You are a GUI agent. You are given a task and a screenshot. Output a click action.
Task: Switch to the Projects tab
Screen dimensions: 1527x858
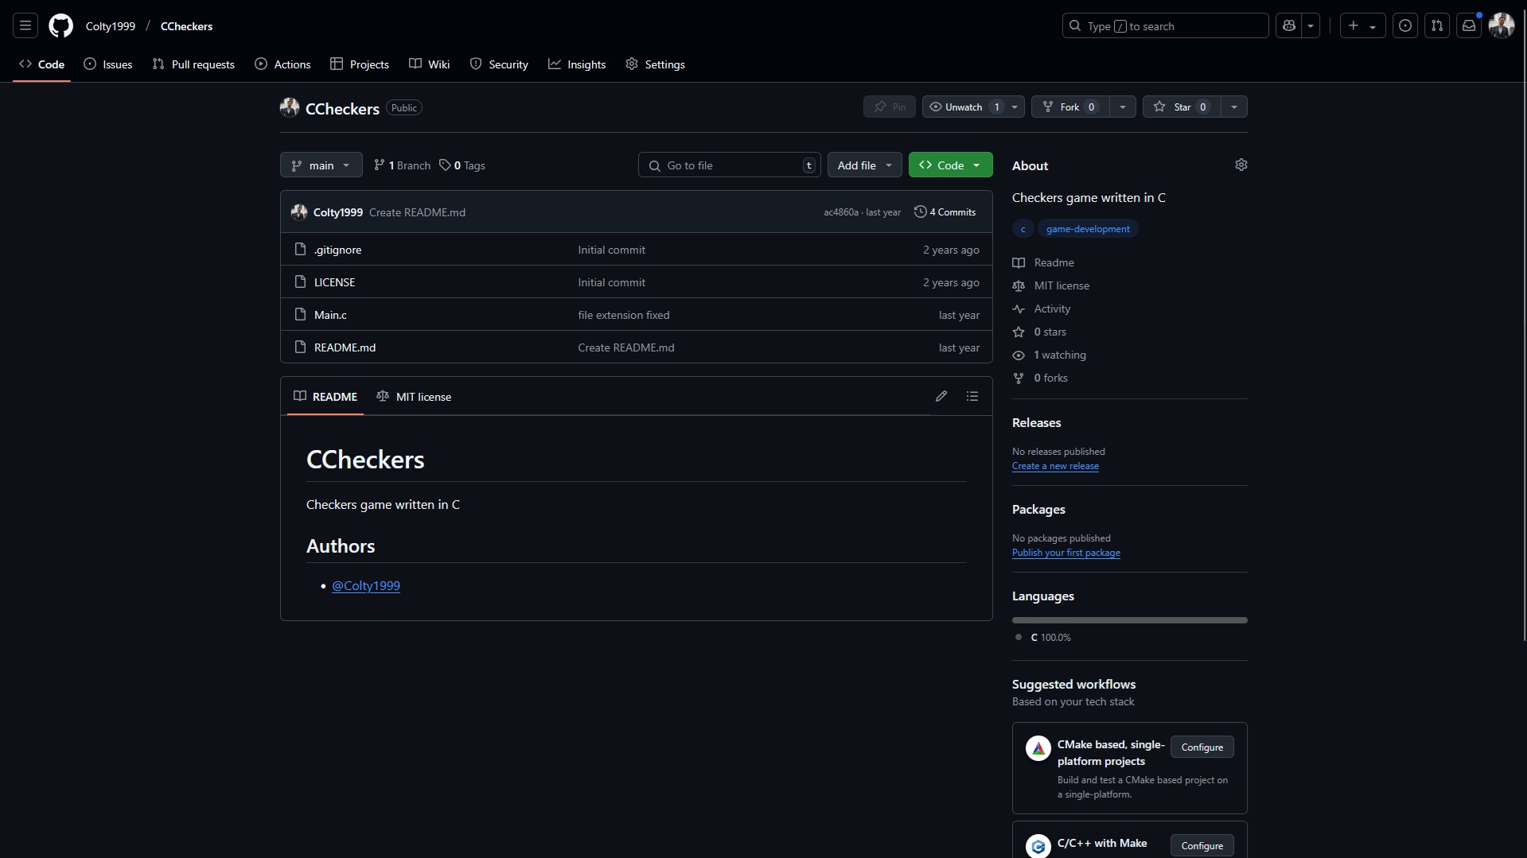360,64
